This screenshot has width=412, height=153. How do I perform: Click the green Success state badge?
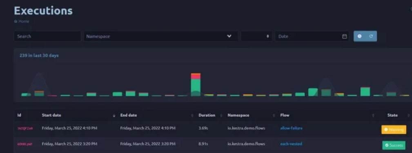394,145
